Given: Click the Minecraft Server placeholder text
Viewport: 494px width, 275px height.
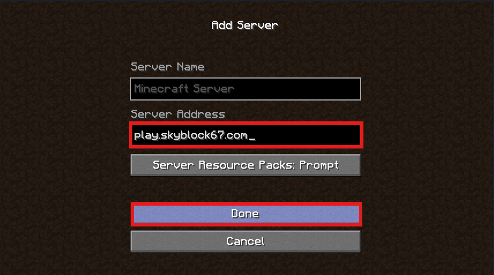Looking at the screenshot, I should point(184,89).
